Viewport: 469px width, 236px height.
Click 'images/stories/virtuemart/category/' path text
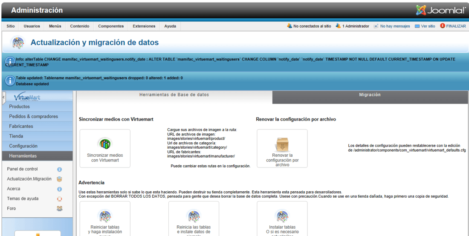pos(197,147)
